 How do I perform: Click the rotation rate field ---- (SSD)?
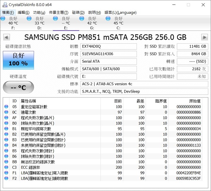pos(193,62)
